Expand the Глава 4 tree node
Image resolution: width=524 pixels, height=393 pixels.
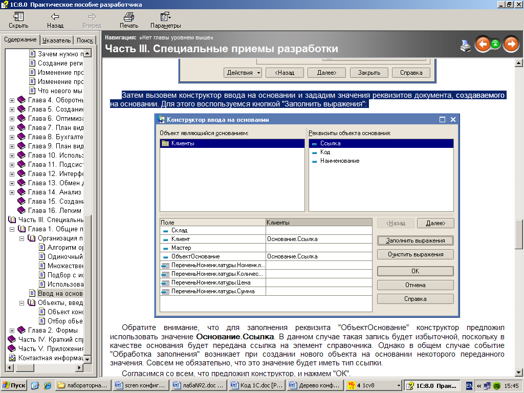click(x=12, y=100)
